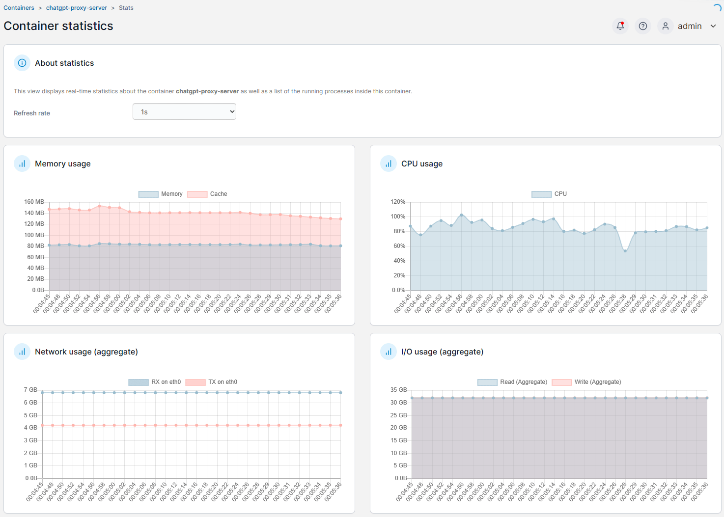Click the Memory legend color swatch

148,193
